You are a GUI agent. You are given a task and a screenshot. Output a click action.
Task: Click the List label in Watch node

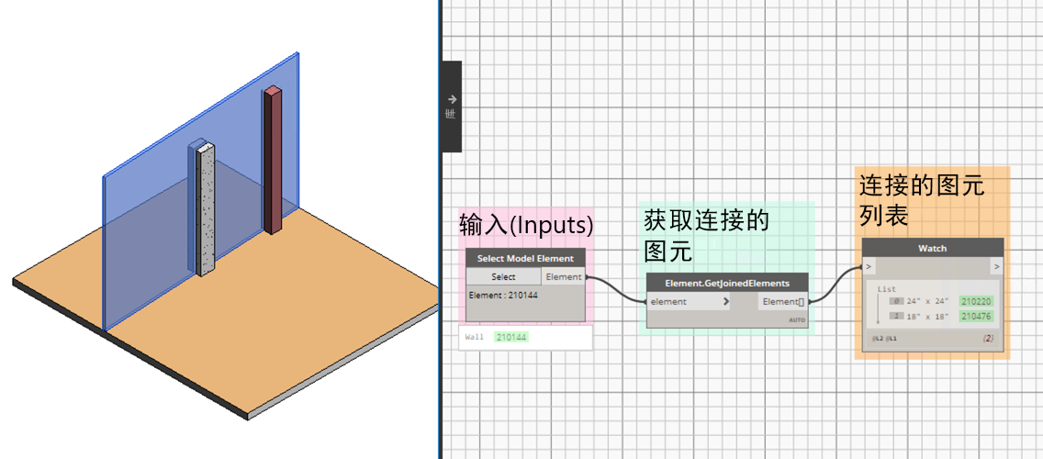pos(887,289)
